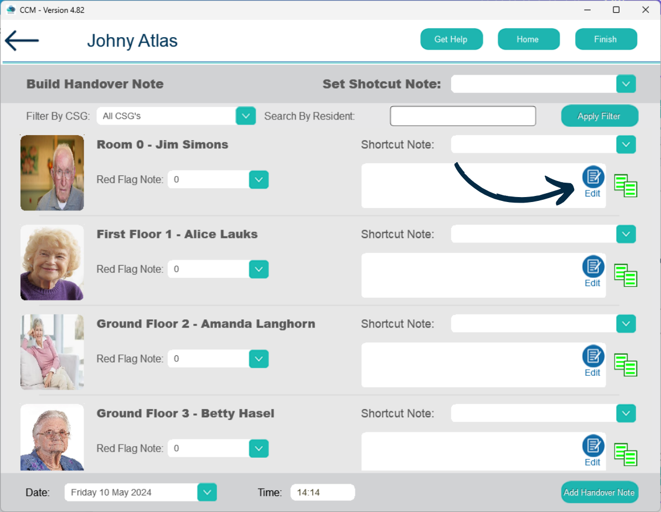
Task: Close the CCM window
Action: tap(645, 10)
